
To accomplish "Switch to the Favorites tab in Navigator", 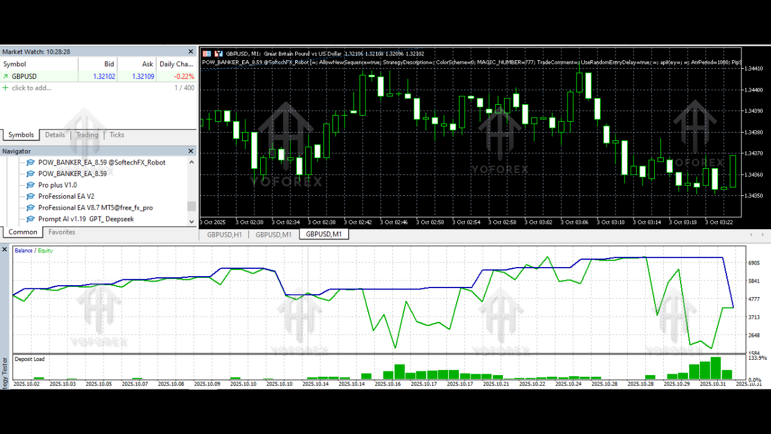I will pos(61,231).
